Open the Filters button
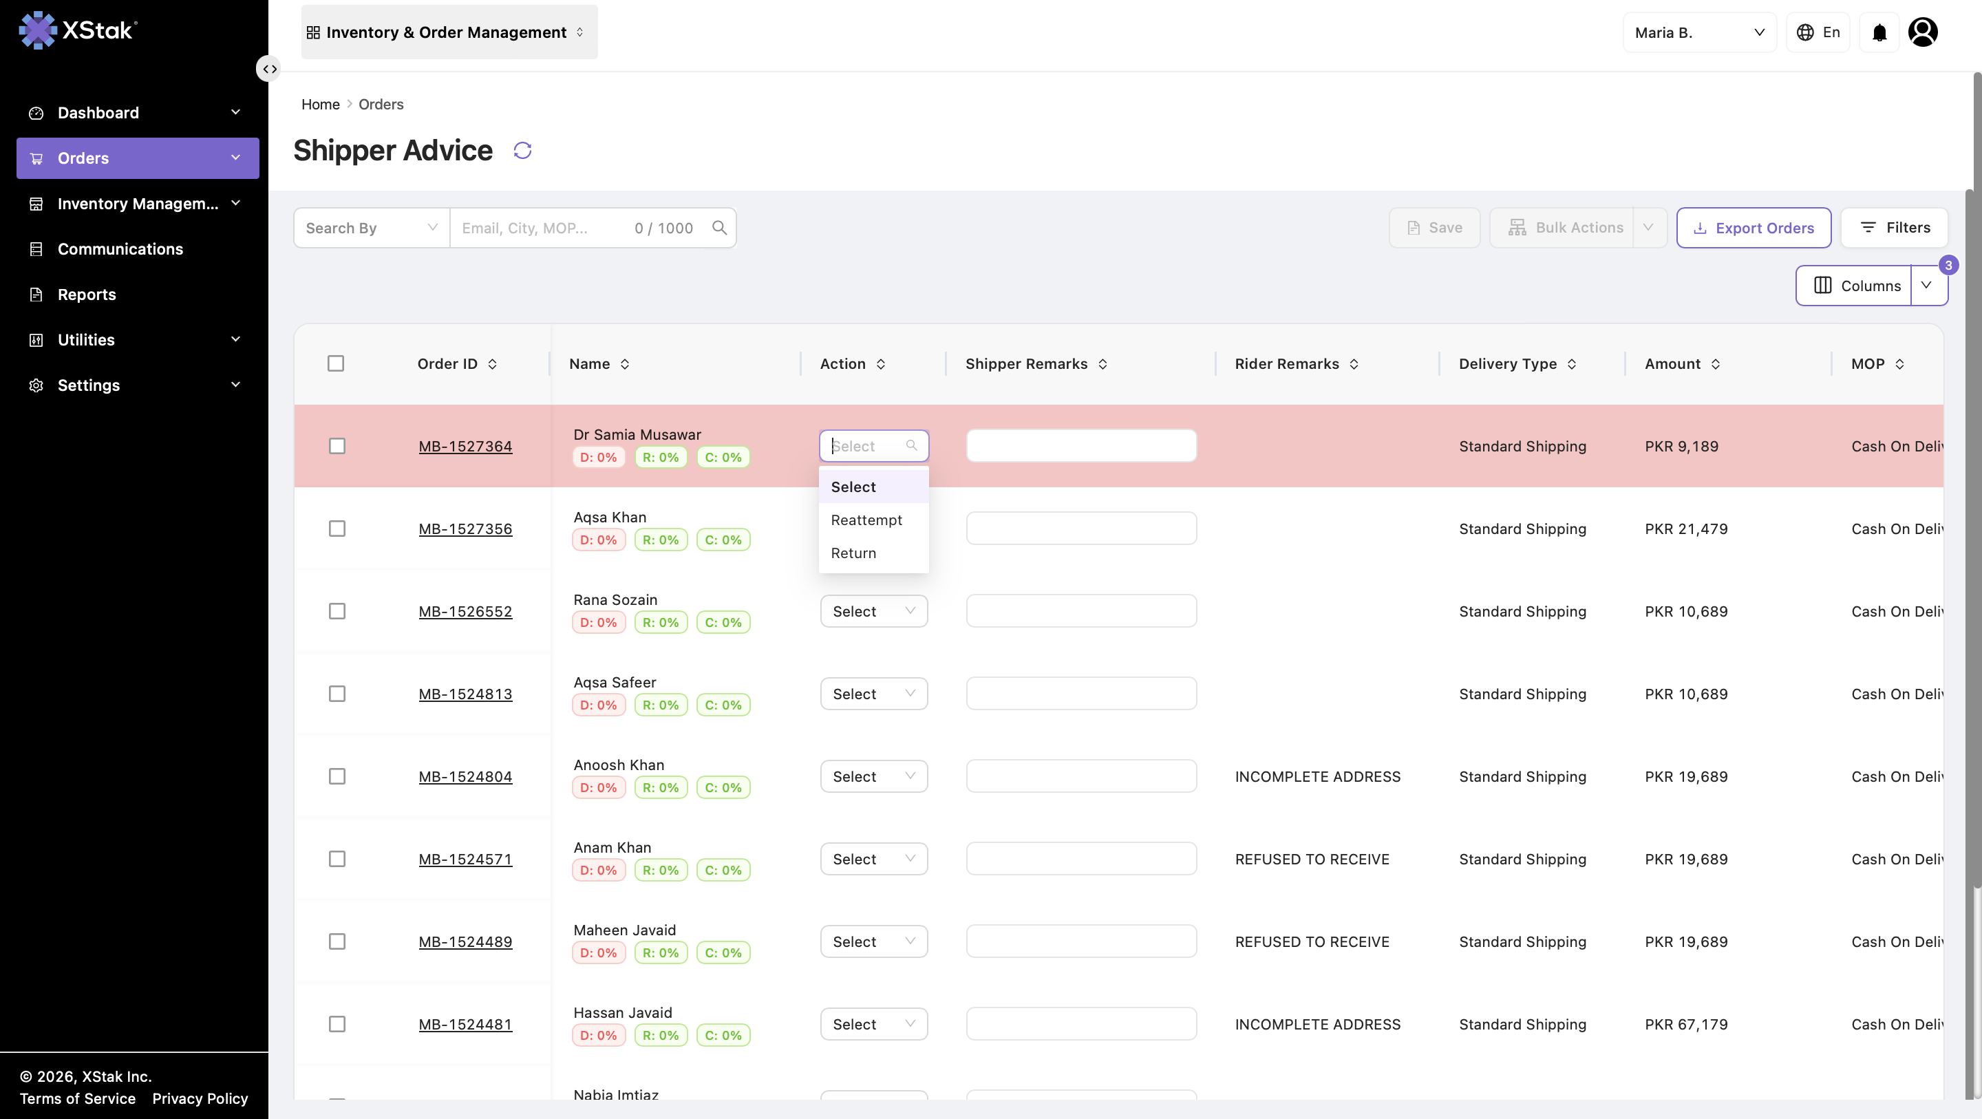This screenshot has height=1119, width=1982. point(1895,228)
